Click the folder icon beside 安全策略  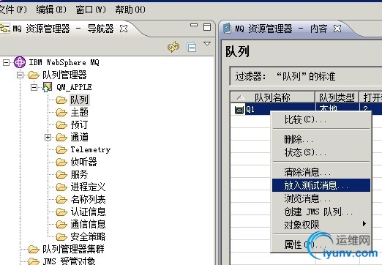61,237
